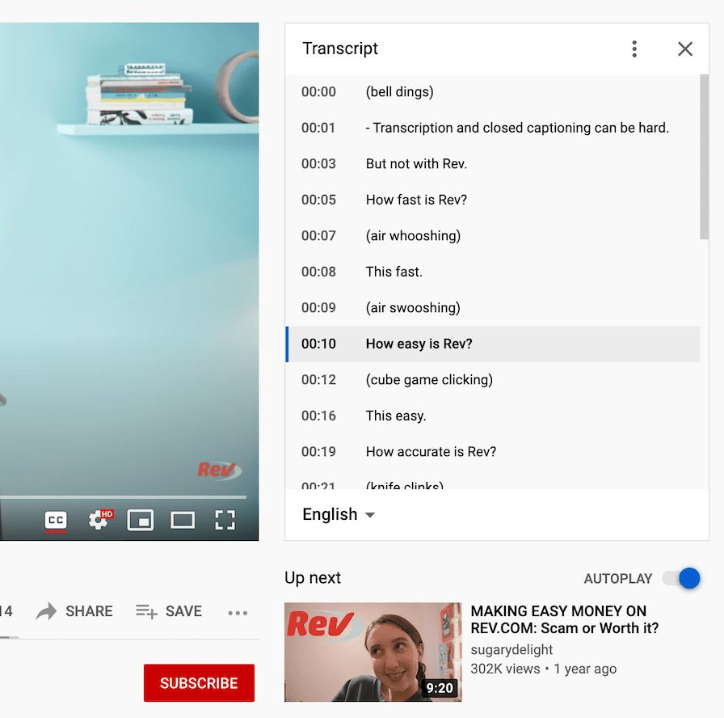Open video titled MAKING EASY MONEY ON REV.COM

[564, 619]
